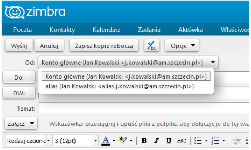Image resolution: width=251 pixels, height=150 pixels.
Task: Expand the bulleted list style arrow
Action: [x=206, y=141]
